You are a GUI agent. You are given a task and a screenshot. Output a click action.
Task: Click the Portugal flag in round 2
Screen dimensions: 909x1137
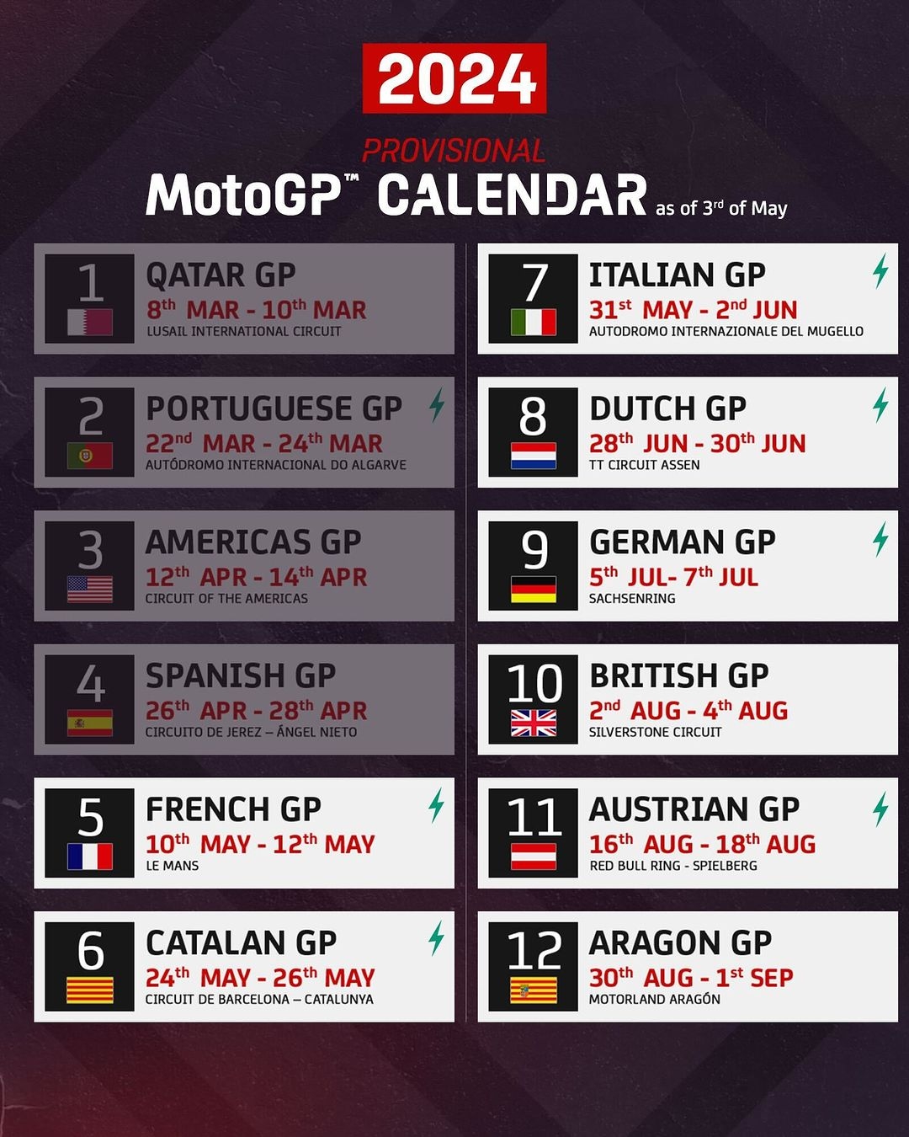90,456
